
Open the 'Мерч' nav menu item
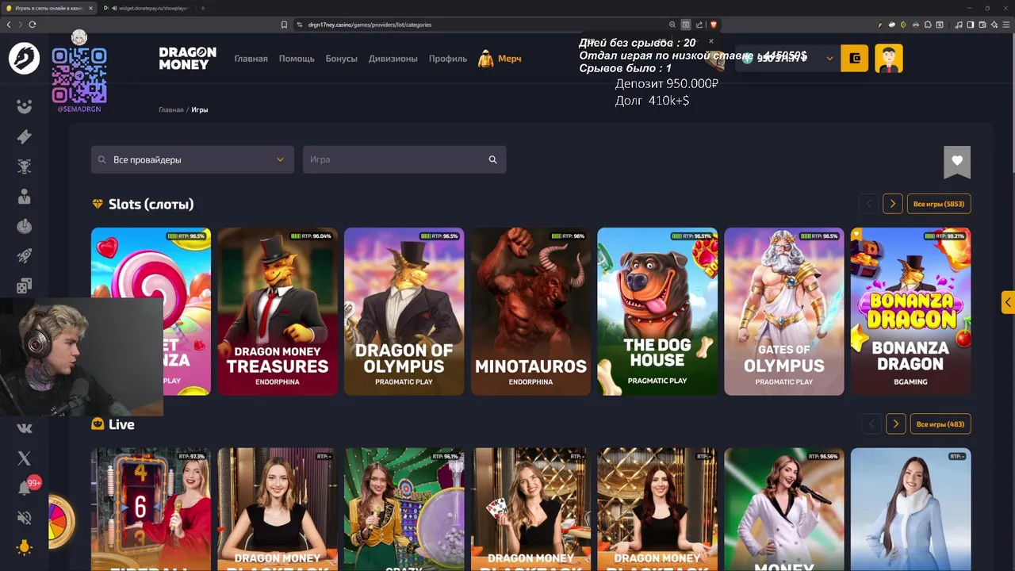[x=500, y=59]
